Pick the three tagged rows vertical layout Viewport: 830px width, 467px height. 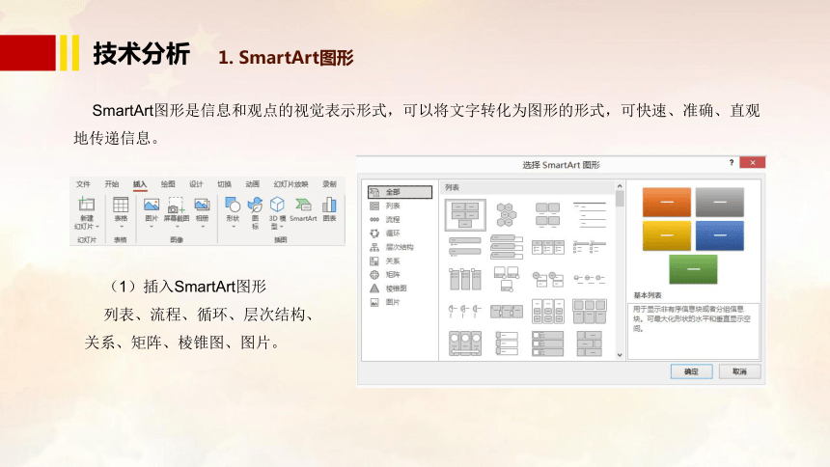[507, 343]
